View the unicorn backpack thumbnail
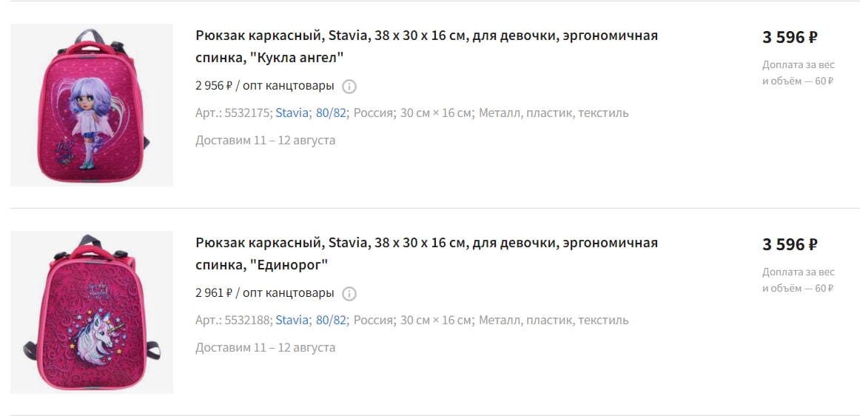The width and height of the screenshot is (860, 416). [92, 312]
